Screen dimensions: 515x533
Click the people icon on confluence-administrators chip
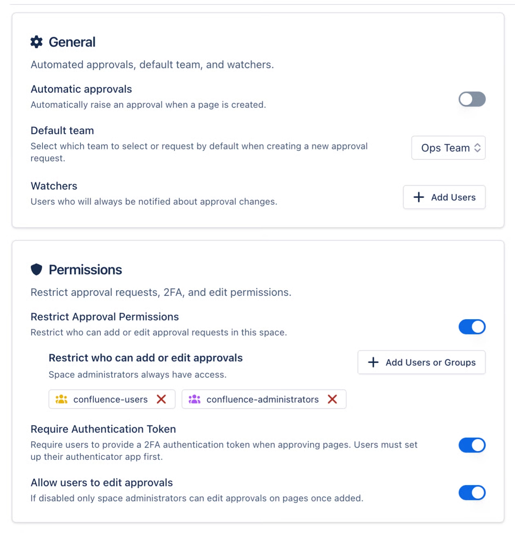[195, 399]
